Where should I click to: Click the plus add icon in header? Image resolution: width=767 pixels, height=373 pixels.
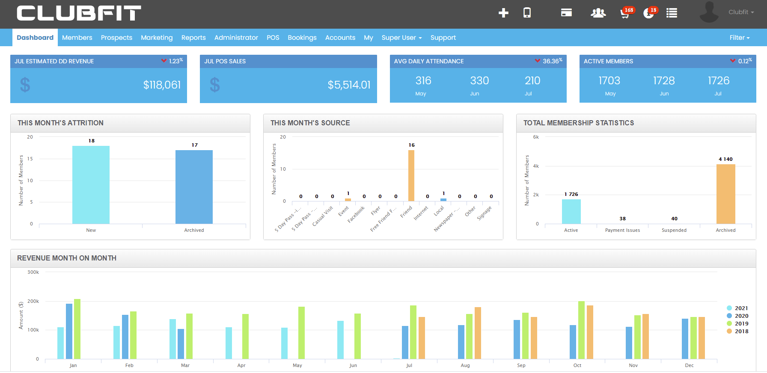[x=503, y=13]
